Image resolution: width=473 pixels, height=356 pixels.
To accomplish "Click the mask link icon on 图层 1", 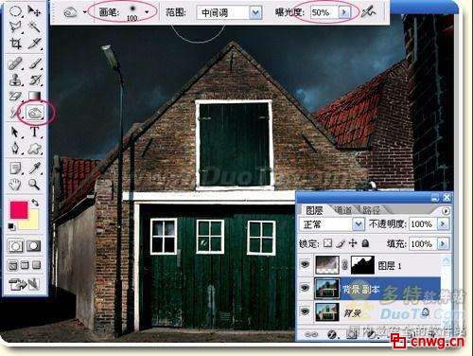I will coord(345,265).
